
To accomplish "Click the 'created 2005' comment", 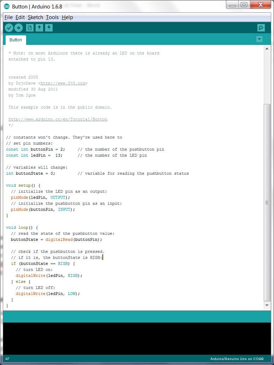I will click(x=23, y=77).
